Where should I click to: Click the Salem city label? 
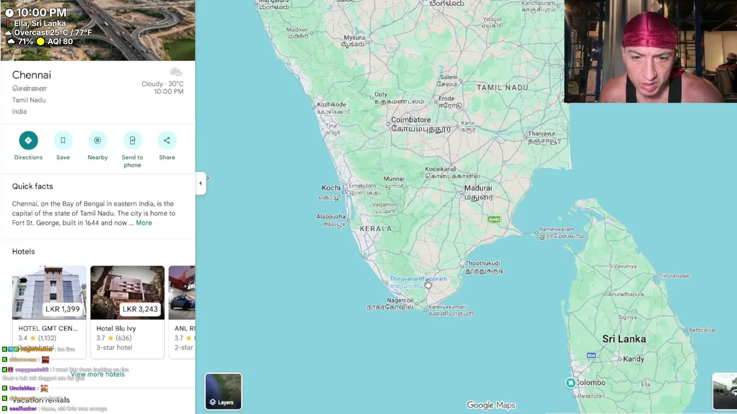pyautogui.click(x=449, y=77)
